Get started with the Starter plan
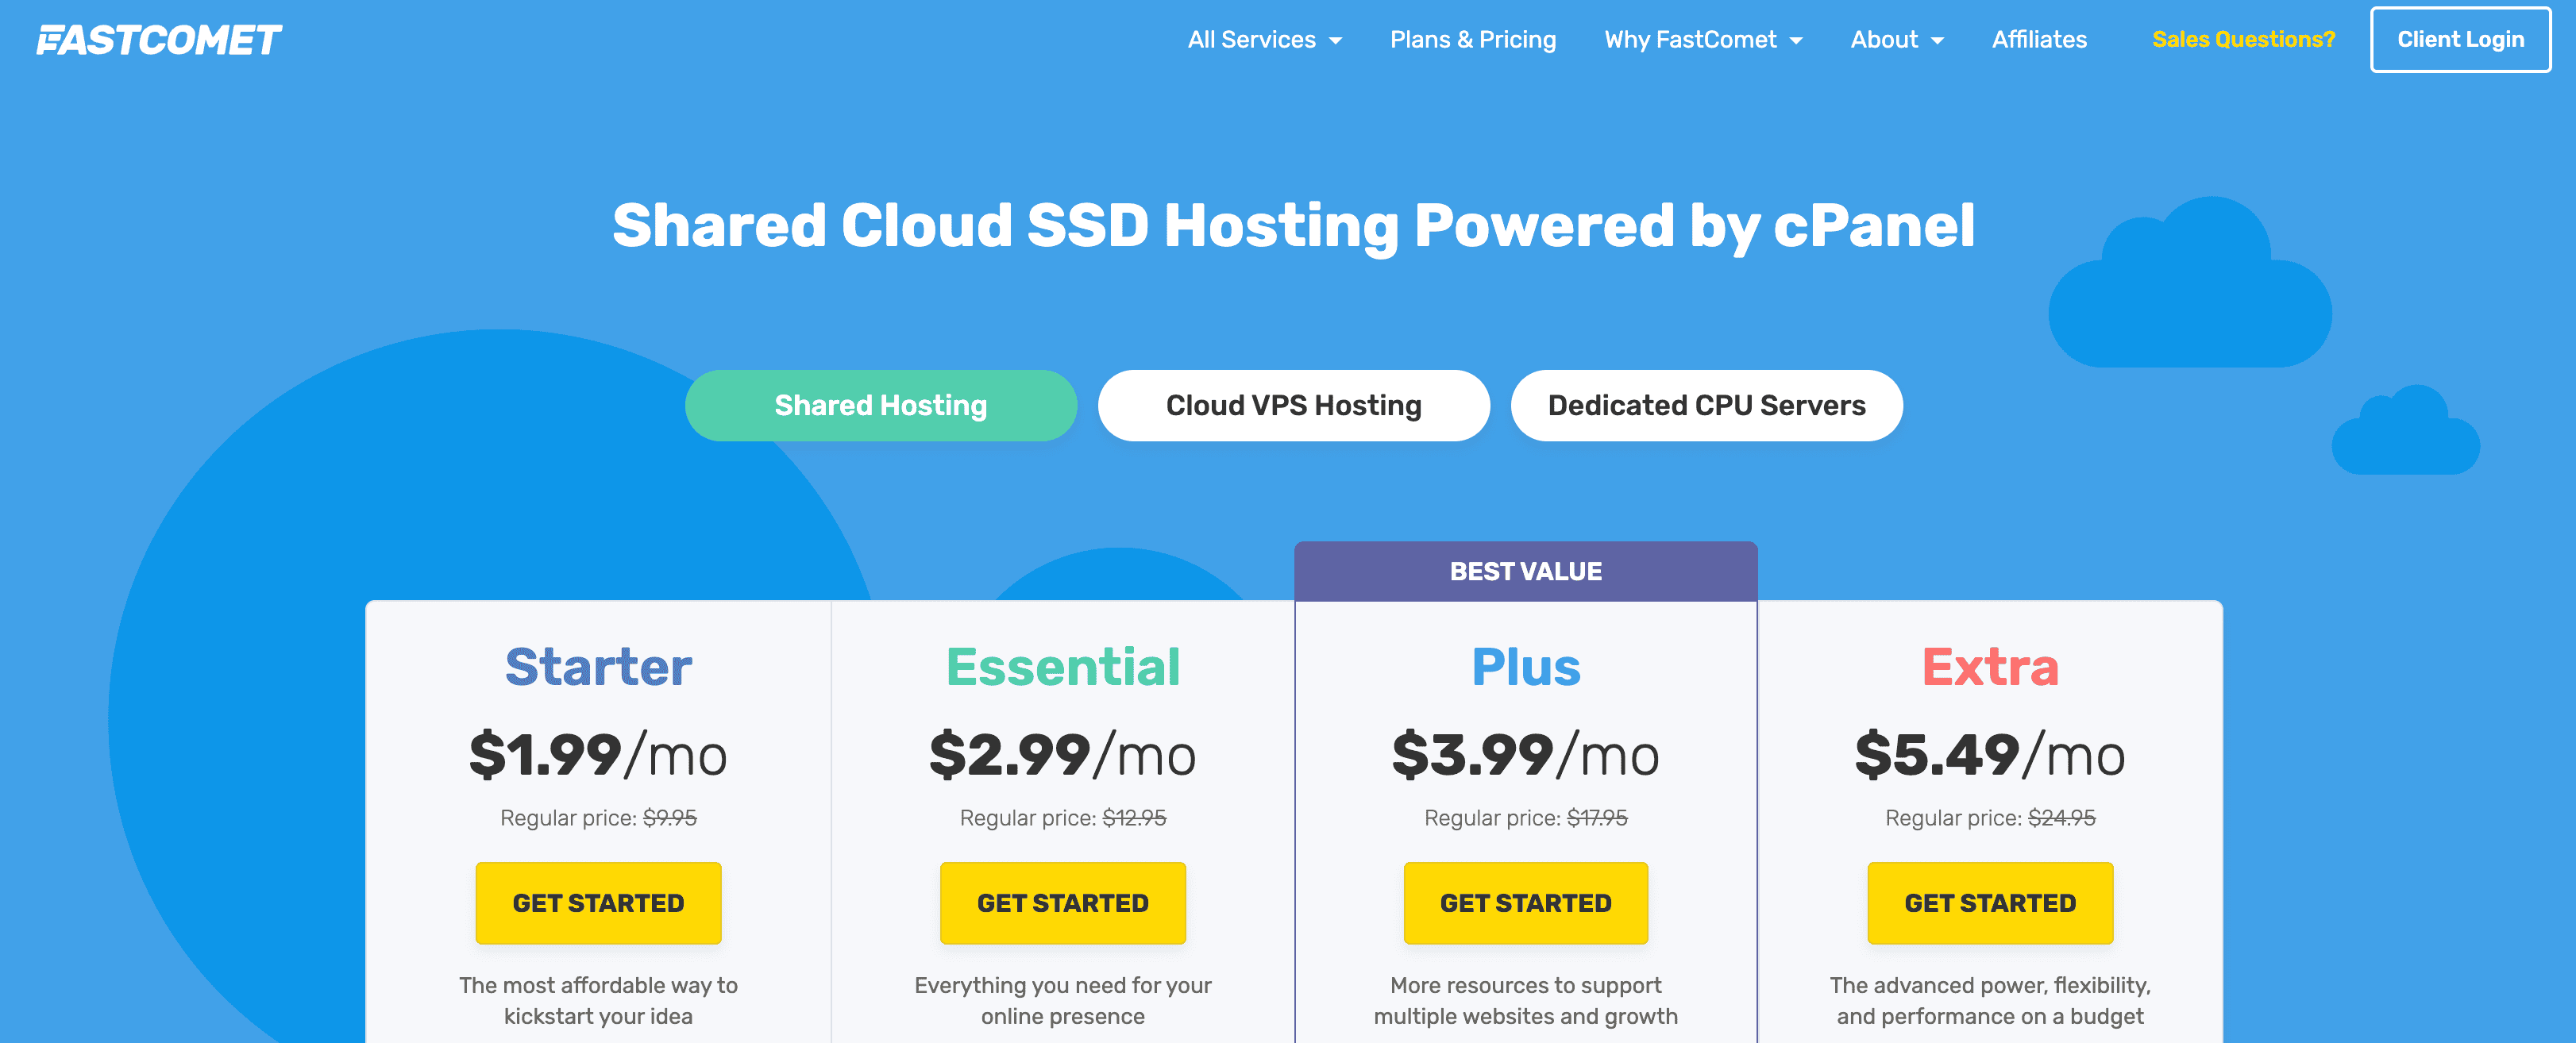This screenshot has width=2576, height=1043. [x=598, y=903]
